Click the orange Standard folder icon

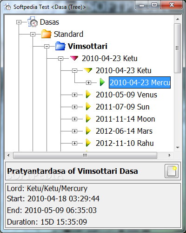(46, 34)
